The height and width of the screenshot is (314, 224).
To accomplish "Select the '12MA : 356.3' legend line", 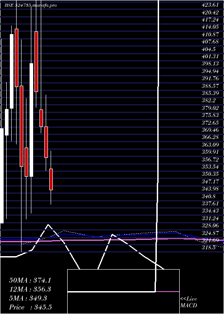I will [x=30, y=289].
